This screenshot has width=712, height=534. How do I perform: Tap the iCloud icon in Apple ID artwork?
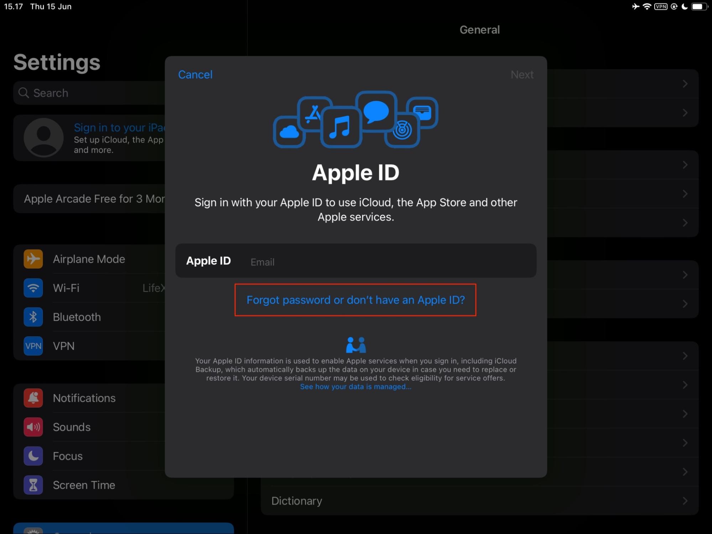[x=289, y=132]
